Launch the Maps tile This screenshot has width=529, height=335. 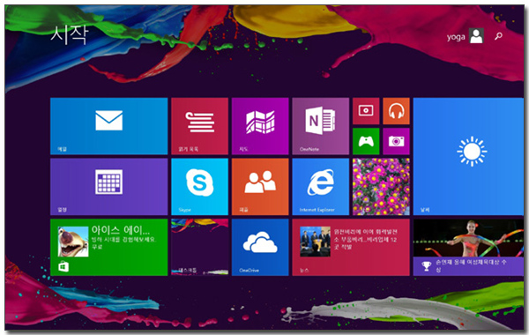[x=260, y=126]
